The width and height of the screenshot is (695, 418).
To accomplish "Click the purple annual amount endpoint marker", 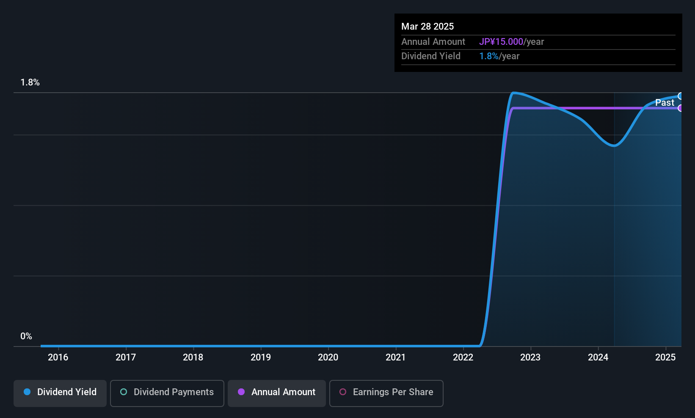I will tap(680, 108).
